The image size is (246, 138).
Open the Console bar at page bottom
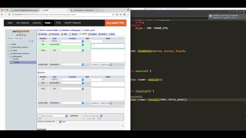pos(42,130)
